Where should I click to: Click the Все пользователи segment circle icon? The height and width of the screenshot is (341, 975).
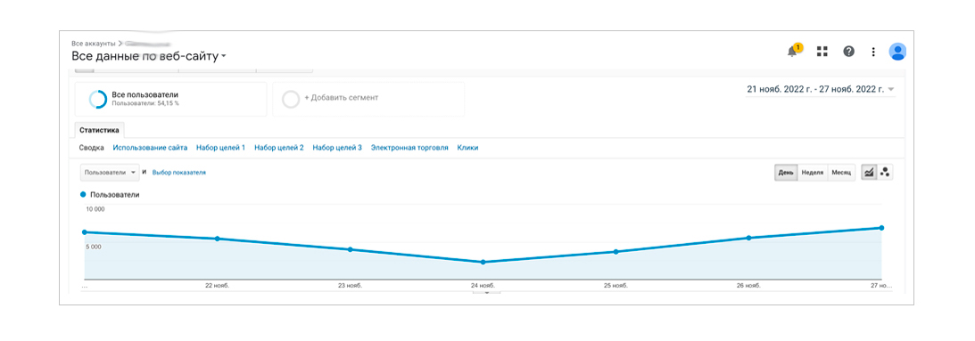tap(97, 99)
